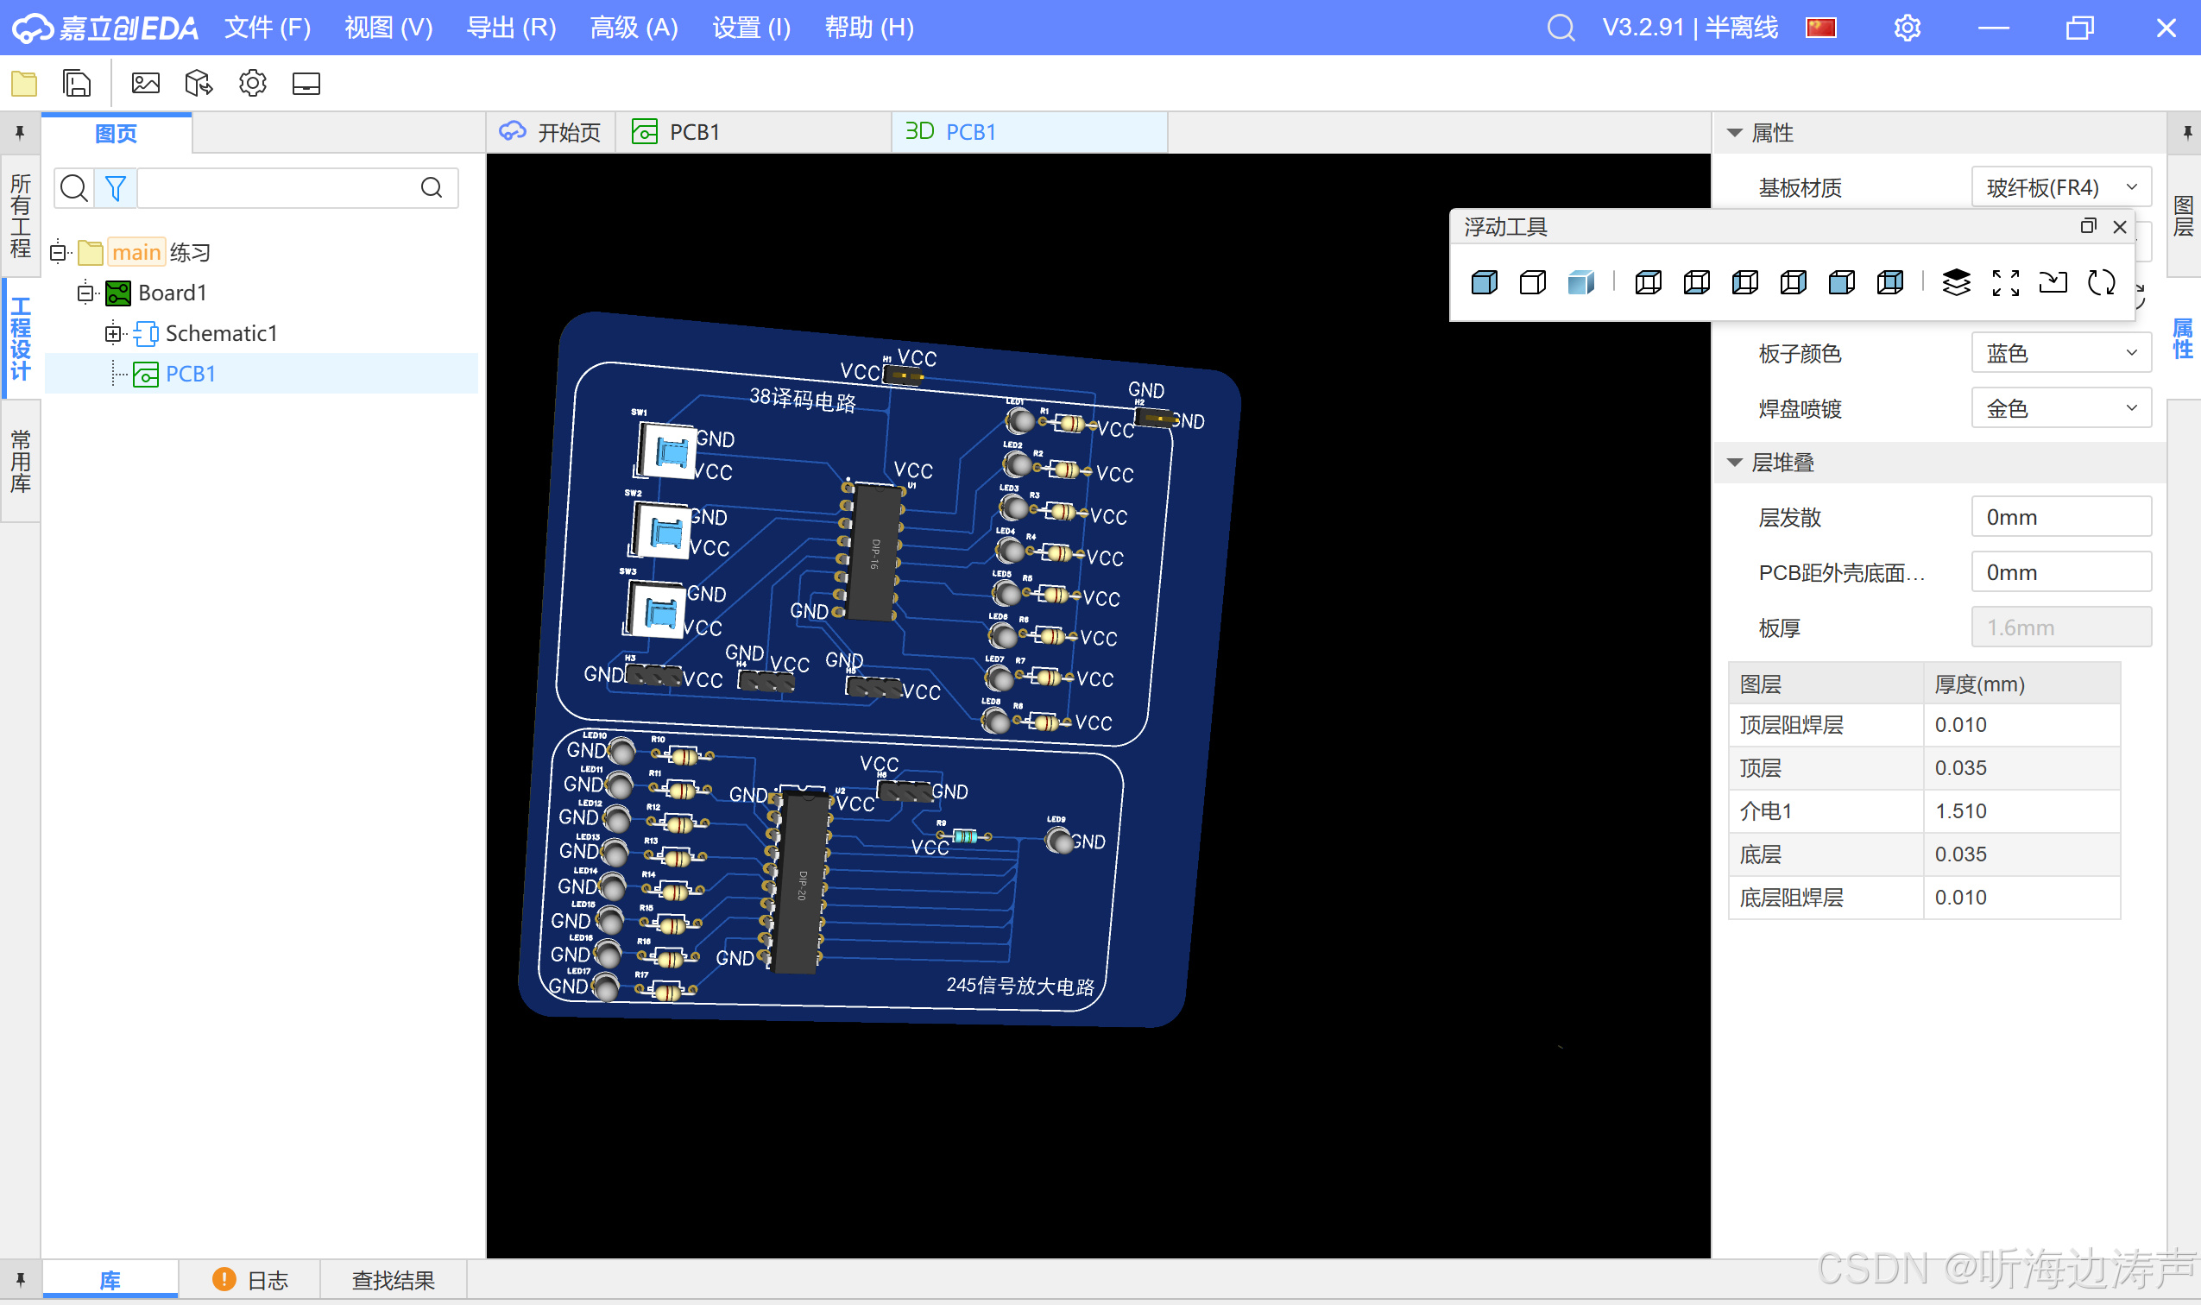Screen dimensions: 2201x1305
Task: Open the gear settings icon in toolbar
Action: 252,84
